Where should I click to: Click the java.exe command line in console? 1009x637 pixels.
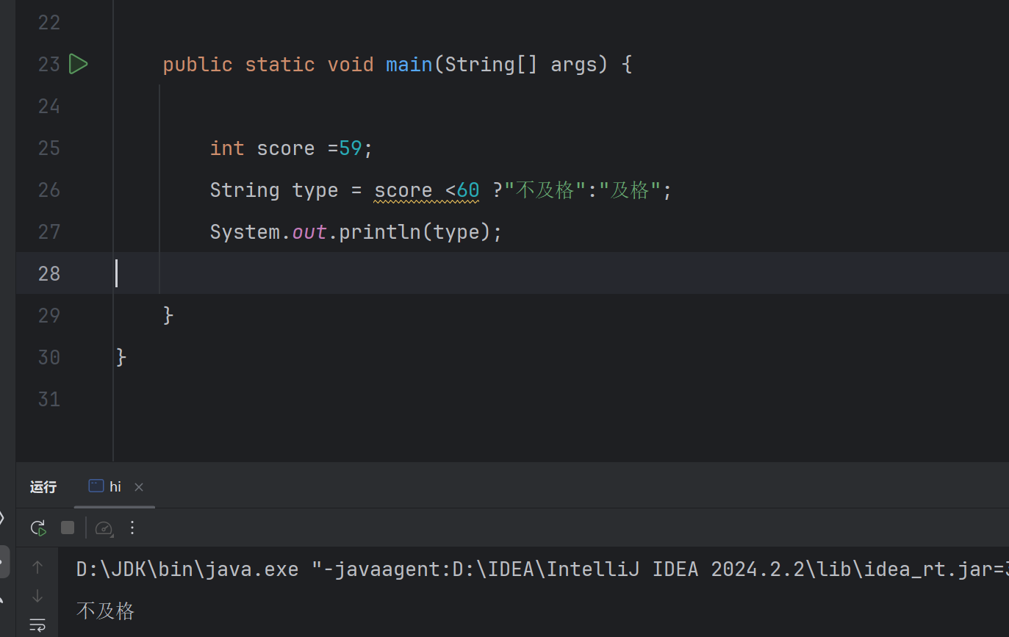click(x=542, y=569)
